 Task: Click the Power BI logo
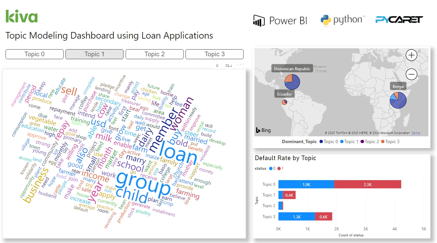(x=280, y=21)
